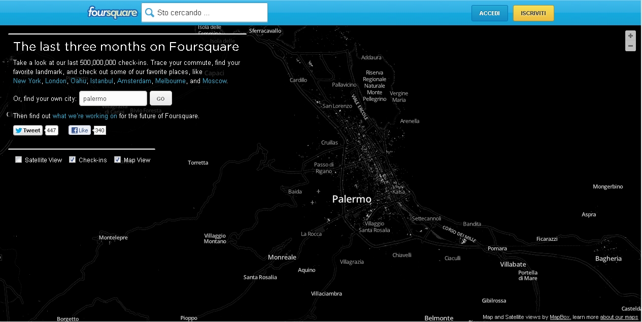Click the Pioppo map label
The height and width of the screenshot is (322, 642).
(x=189, y=318)
